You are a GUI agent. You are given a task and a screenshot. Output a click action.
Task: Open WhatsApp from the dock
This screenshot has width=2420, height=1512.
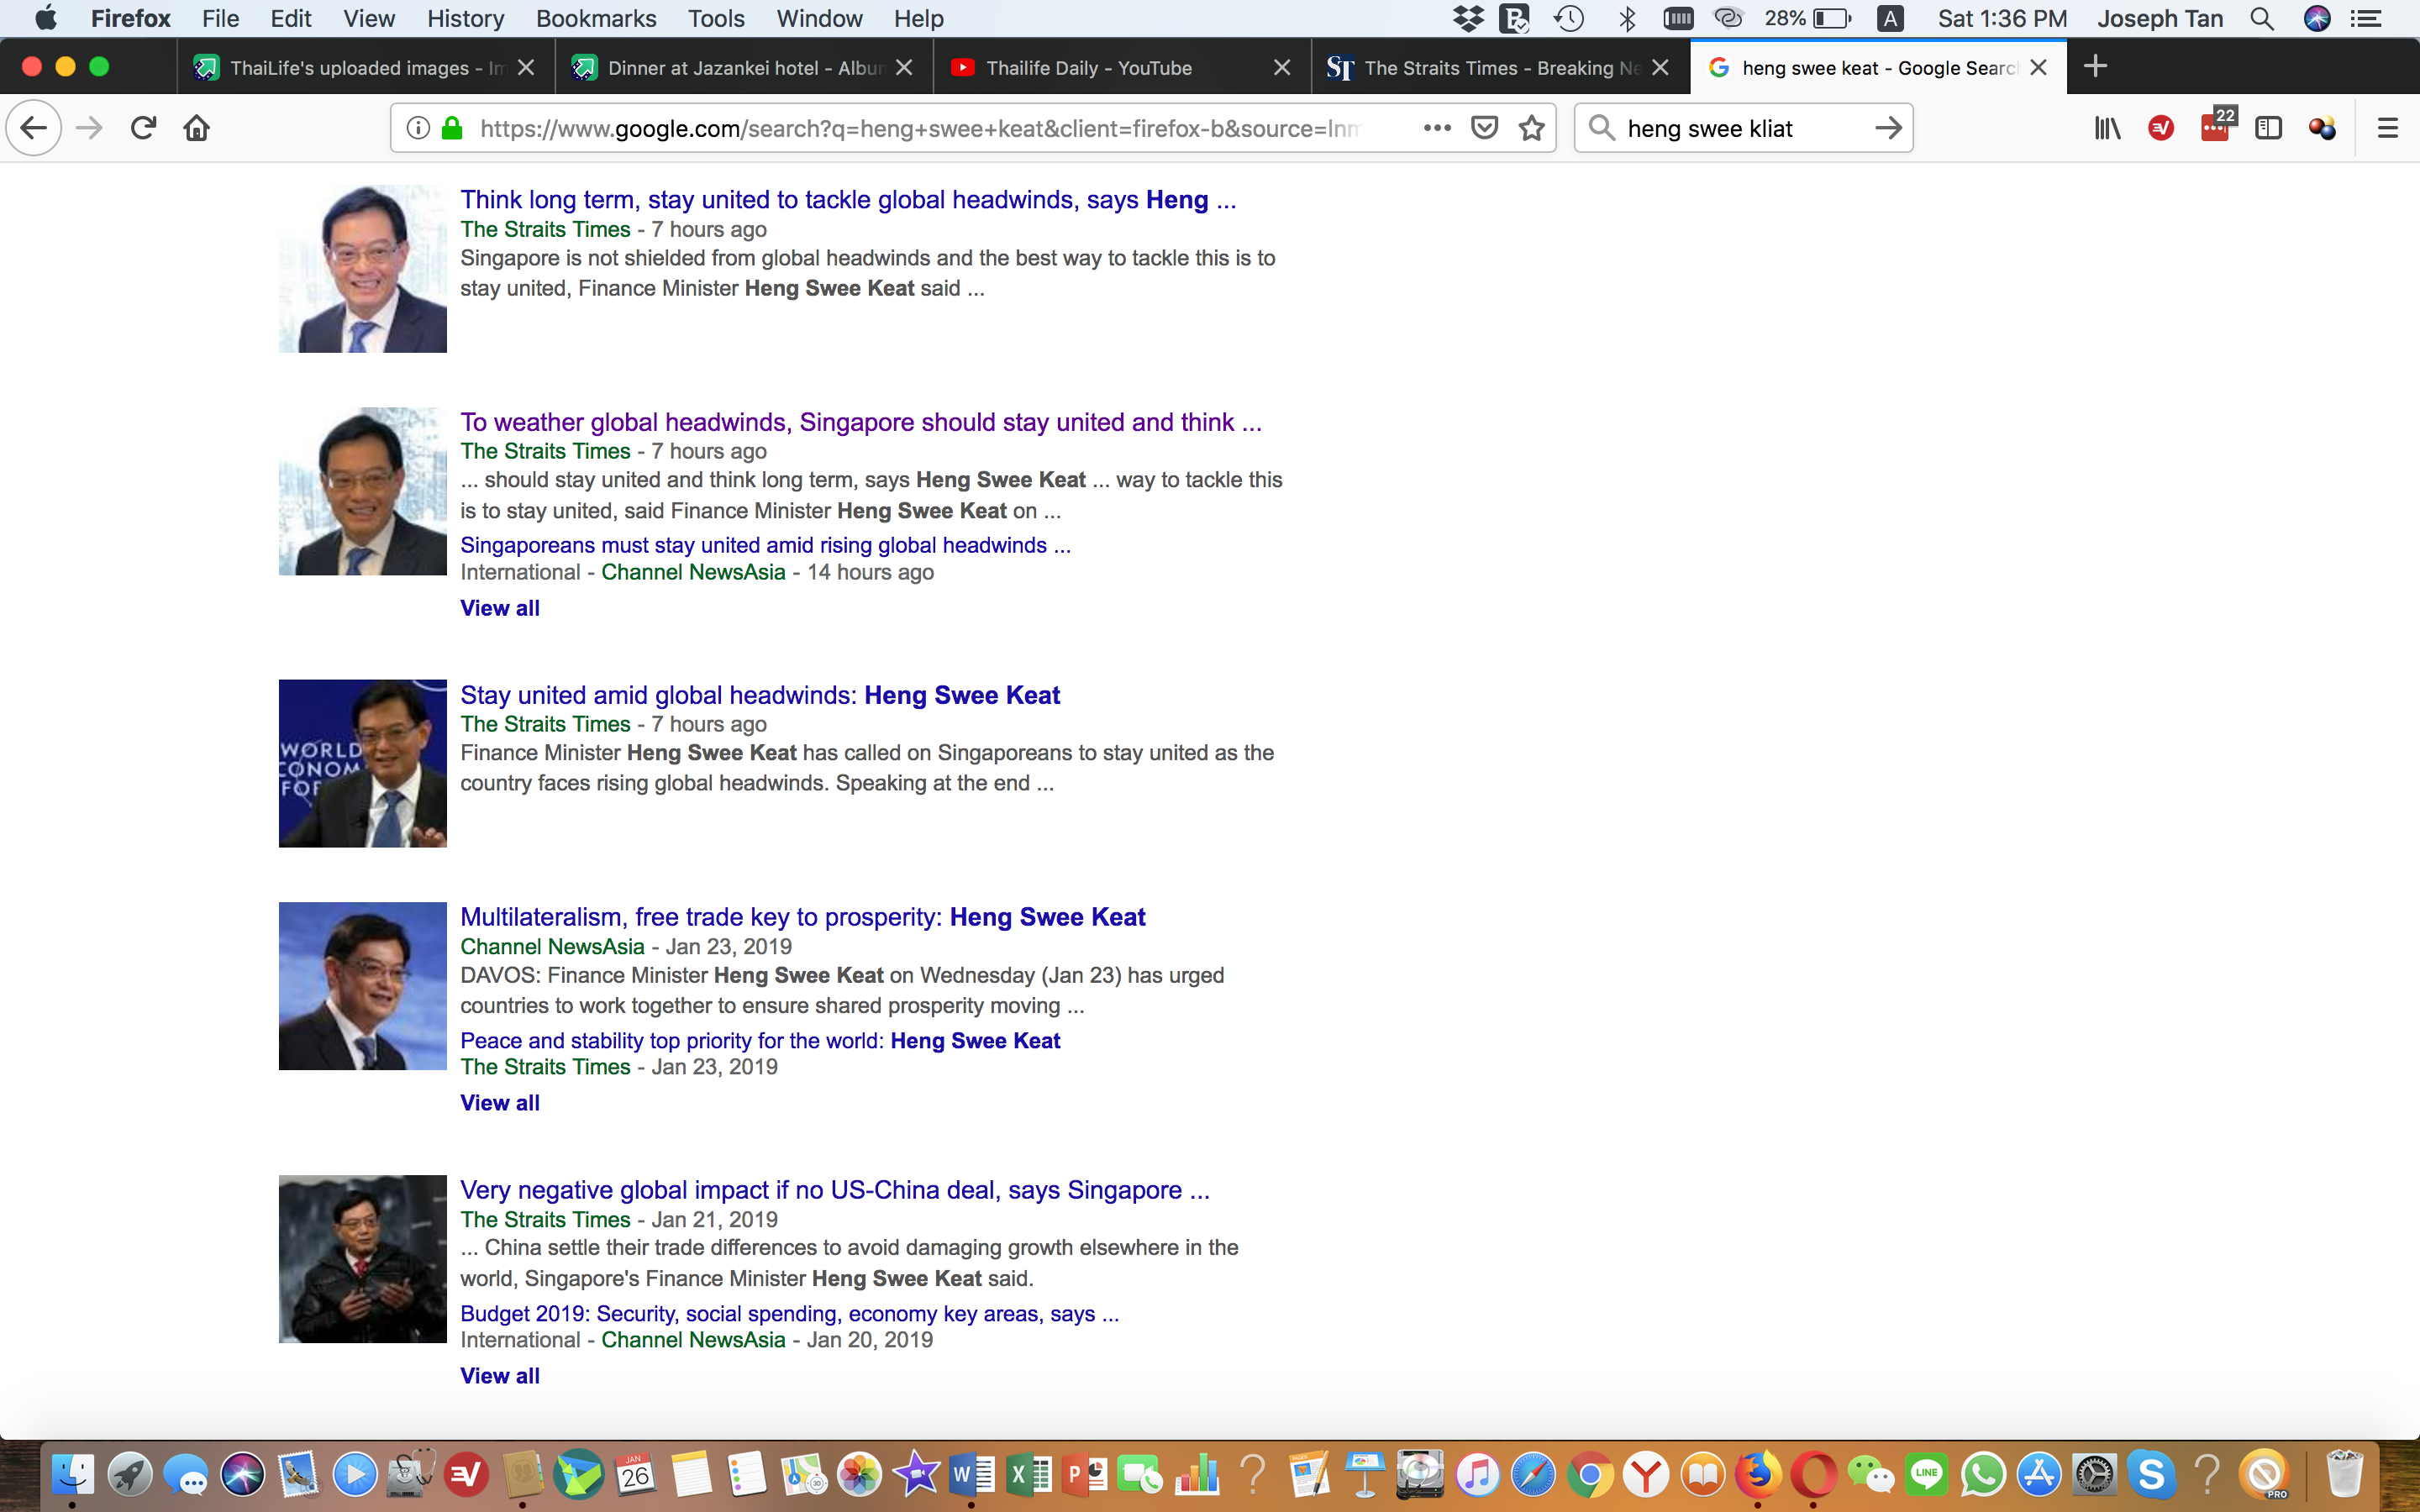1982,1474
